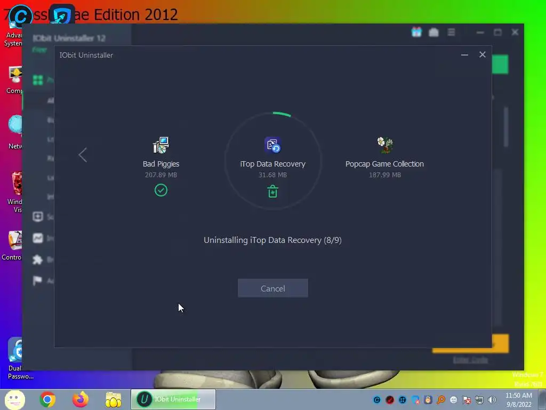
Task: Click the "31.68 MB" size text
Action: (x=272, y=175)
